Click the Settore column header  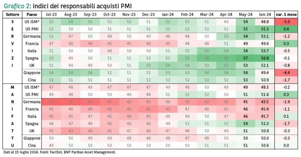click(12, 14)
